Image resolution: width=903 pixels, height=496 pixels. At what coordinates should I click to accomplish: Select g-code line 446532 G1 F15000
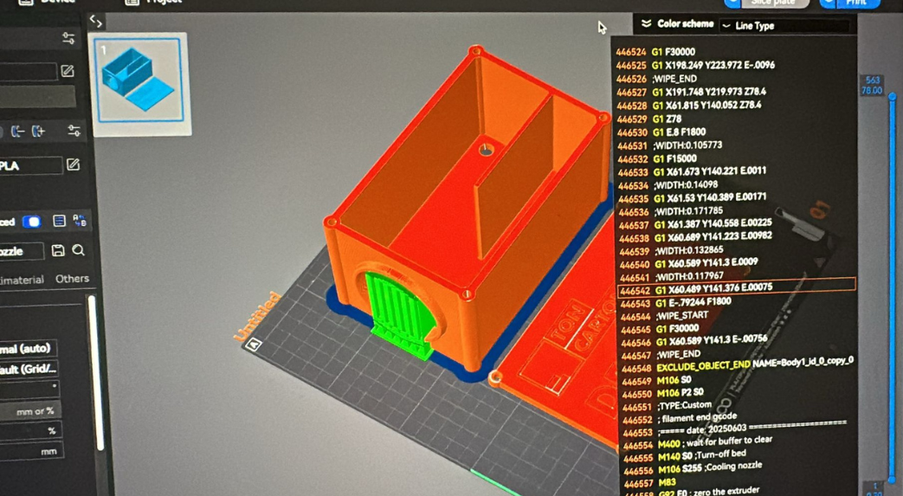coord(657,159)
